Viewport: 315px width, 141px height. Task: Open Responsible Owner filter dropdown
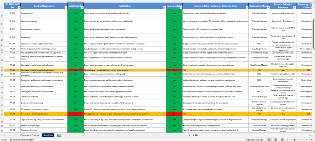coord(268,8)
